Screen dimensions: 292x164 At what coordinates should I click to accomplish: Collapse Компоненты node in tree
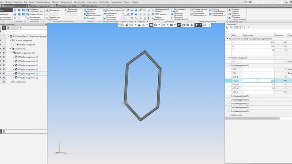[10, 49]
